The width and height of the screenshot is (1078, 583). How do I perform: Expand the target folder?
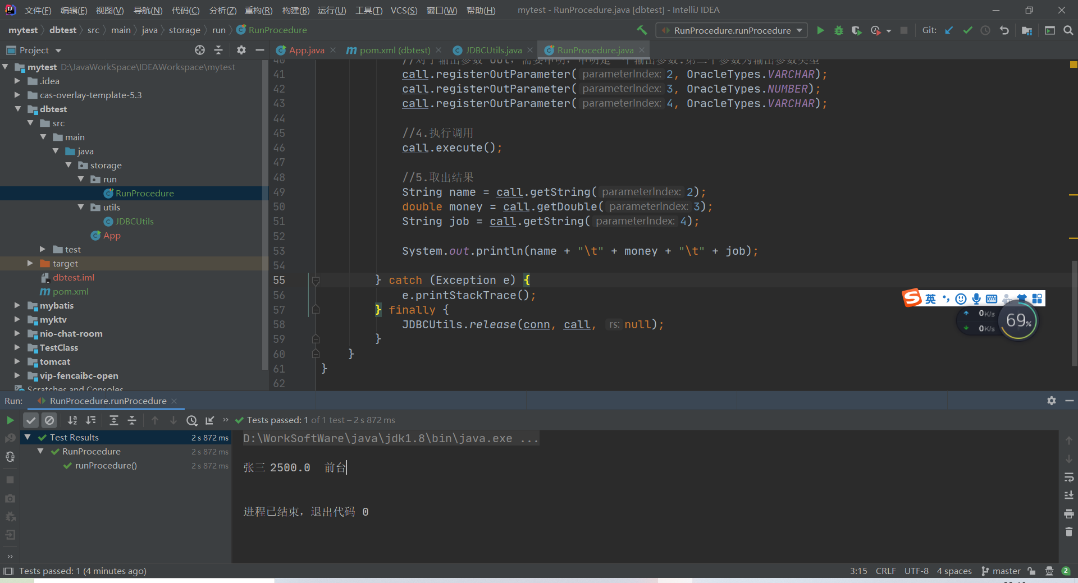pos(30,263)
